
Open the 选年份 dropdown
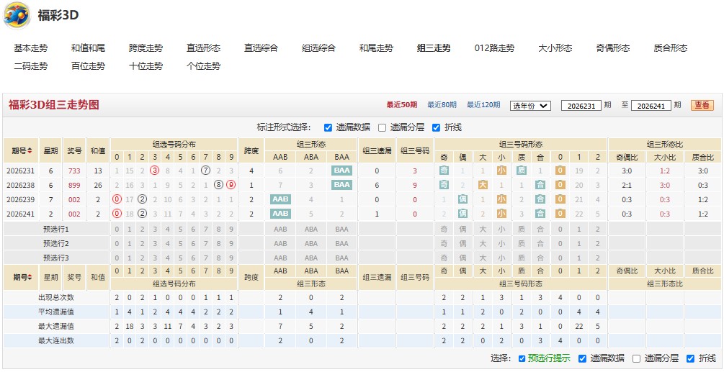click(530, 106)
